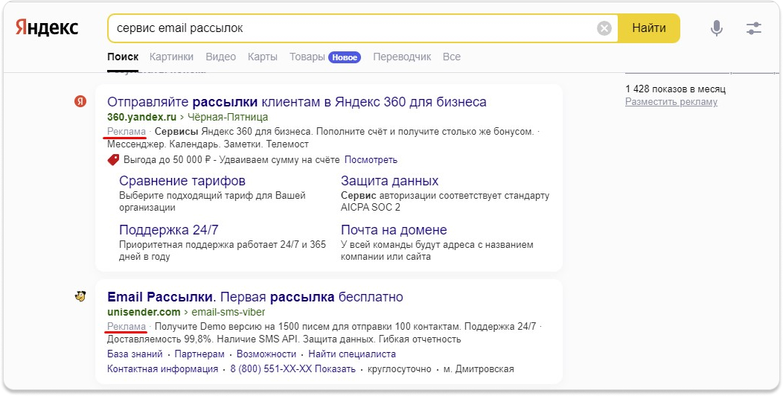783x396 pixels.
Task: Switch to the Товары tab
Action: (x=307, y=57)
